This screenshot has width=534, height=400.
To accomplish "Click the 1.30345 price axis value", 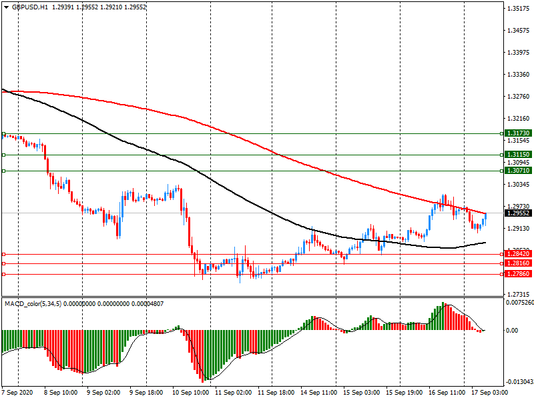I will point(519,185).
